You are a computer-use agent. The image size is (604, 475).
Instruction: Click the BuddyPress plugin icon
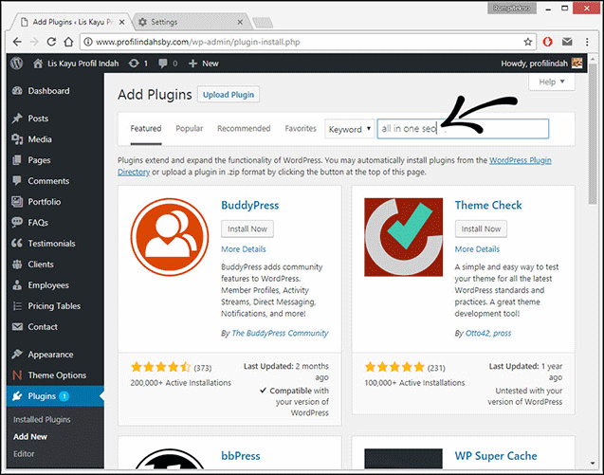(170, 237)
